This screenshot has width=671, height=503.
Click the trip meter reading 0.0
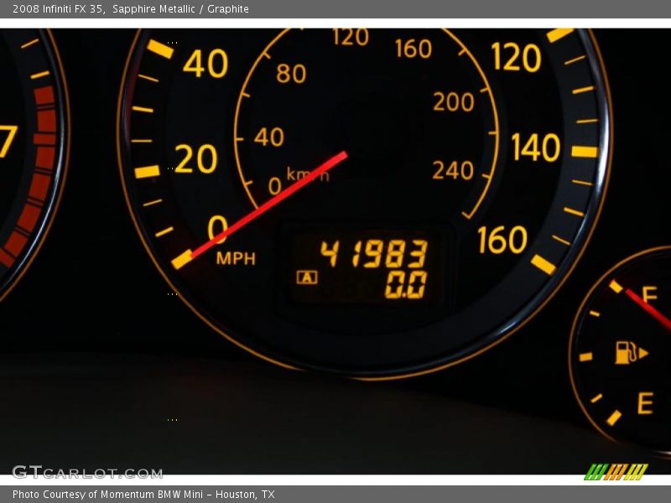tap(406, 284)
